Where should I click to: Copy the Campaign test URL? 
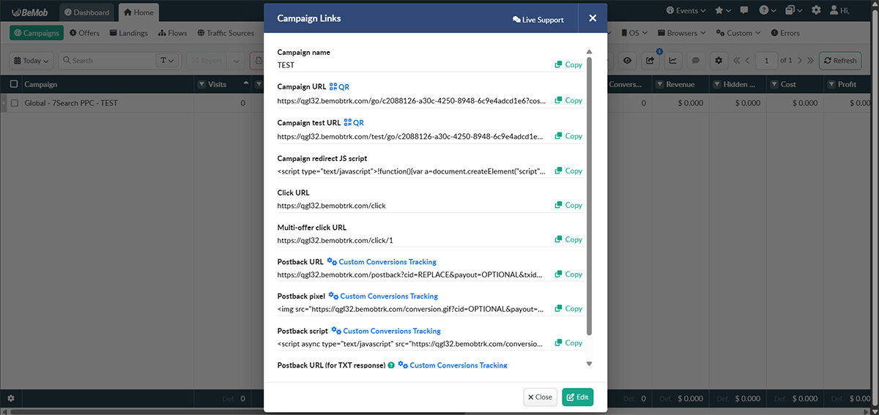click(568, 136)
